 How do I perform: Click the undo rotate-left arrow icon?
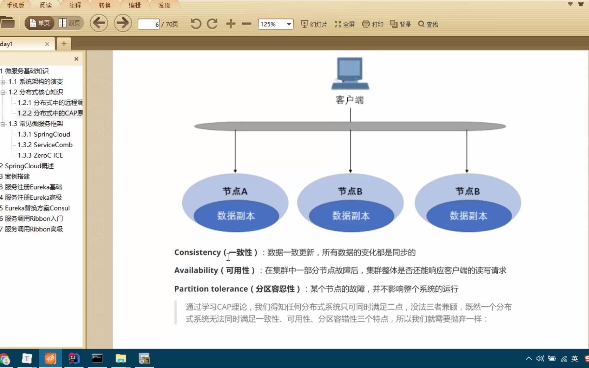[195, 24]
